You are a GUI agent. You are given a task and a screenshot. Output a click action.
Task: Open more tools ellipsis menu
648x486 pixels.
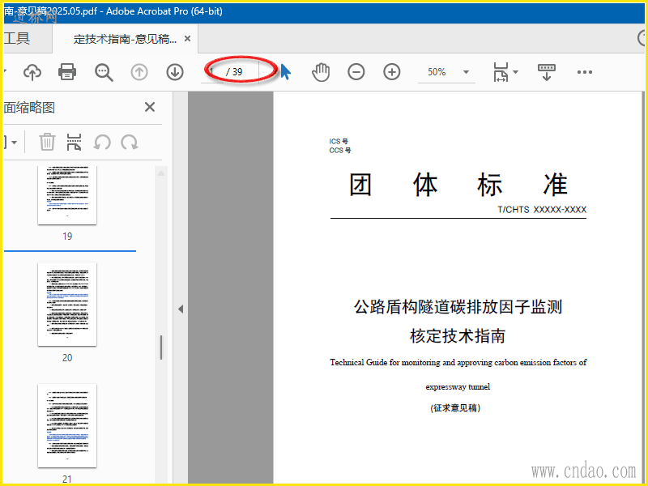point(584,72)
